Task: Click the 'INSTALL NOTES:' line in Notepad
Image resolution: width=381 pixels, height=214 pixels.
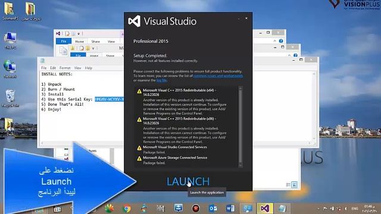Action: tap(57, 74)
